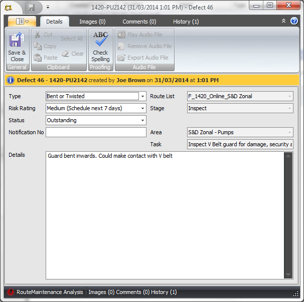Viewport: 304px width, 302px height.
Task: Click the application icon in title bar
Action: pyautogui.click(x=9, y=8)
